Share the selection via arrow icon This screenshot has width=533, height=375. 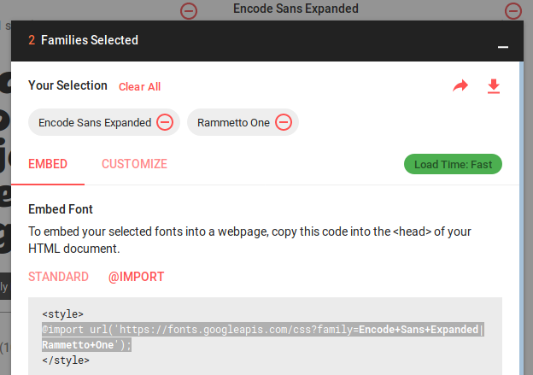click(x=460, y=85)
